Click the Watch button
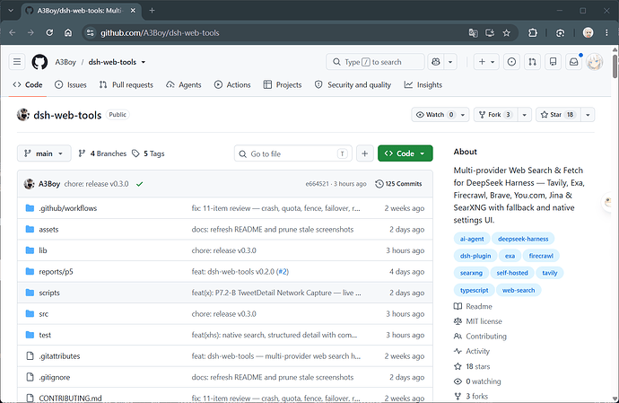The image size is (619, 403). (434, 115)
